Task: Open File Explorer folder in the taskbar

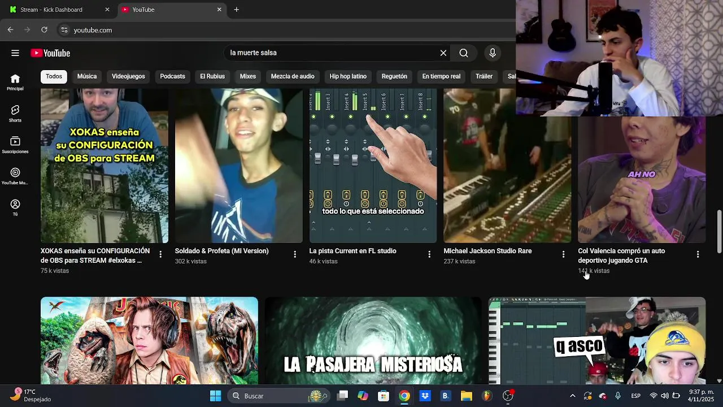Action: point(466,396)
